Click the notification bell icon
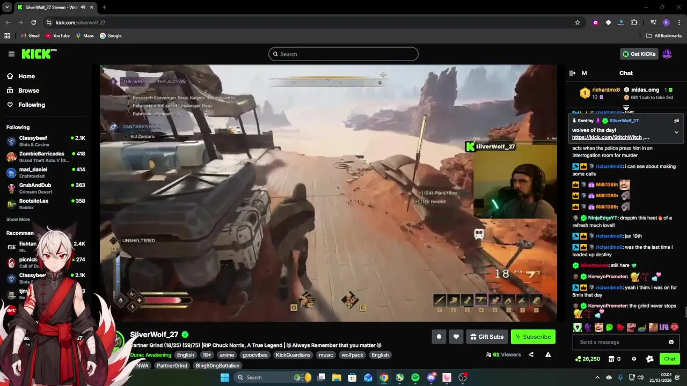The width and height of the screenshot is (687, 386). tap(439, 337)
